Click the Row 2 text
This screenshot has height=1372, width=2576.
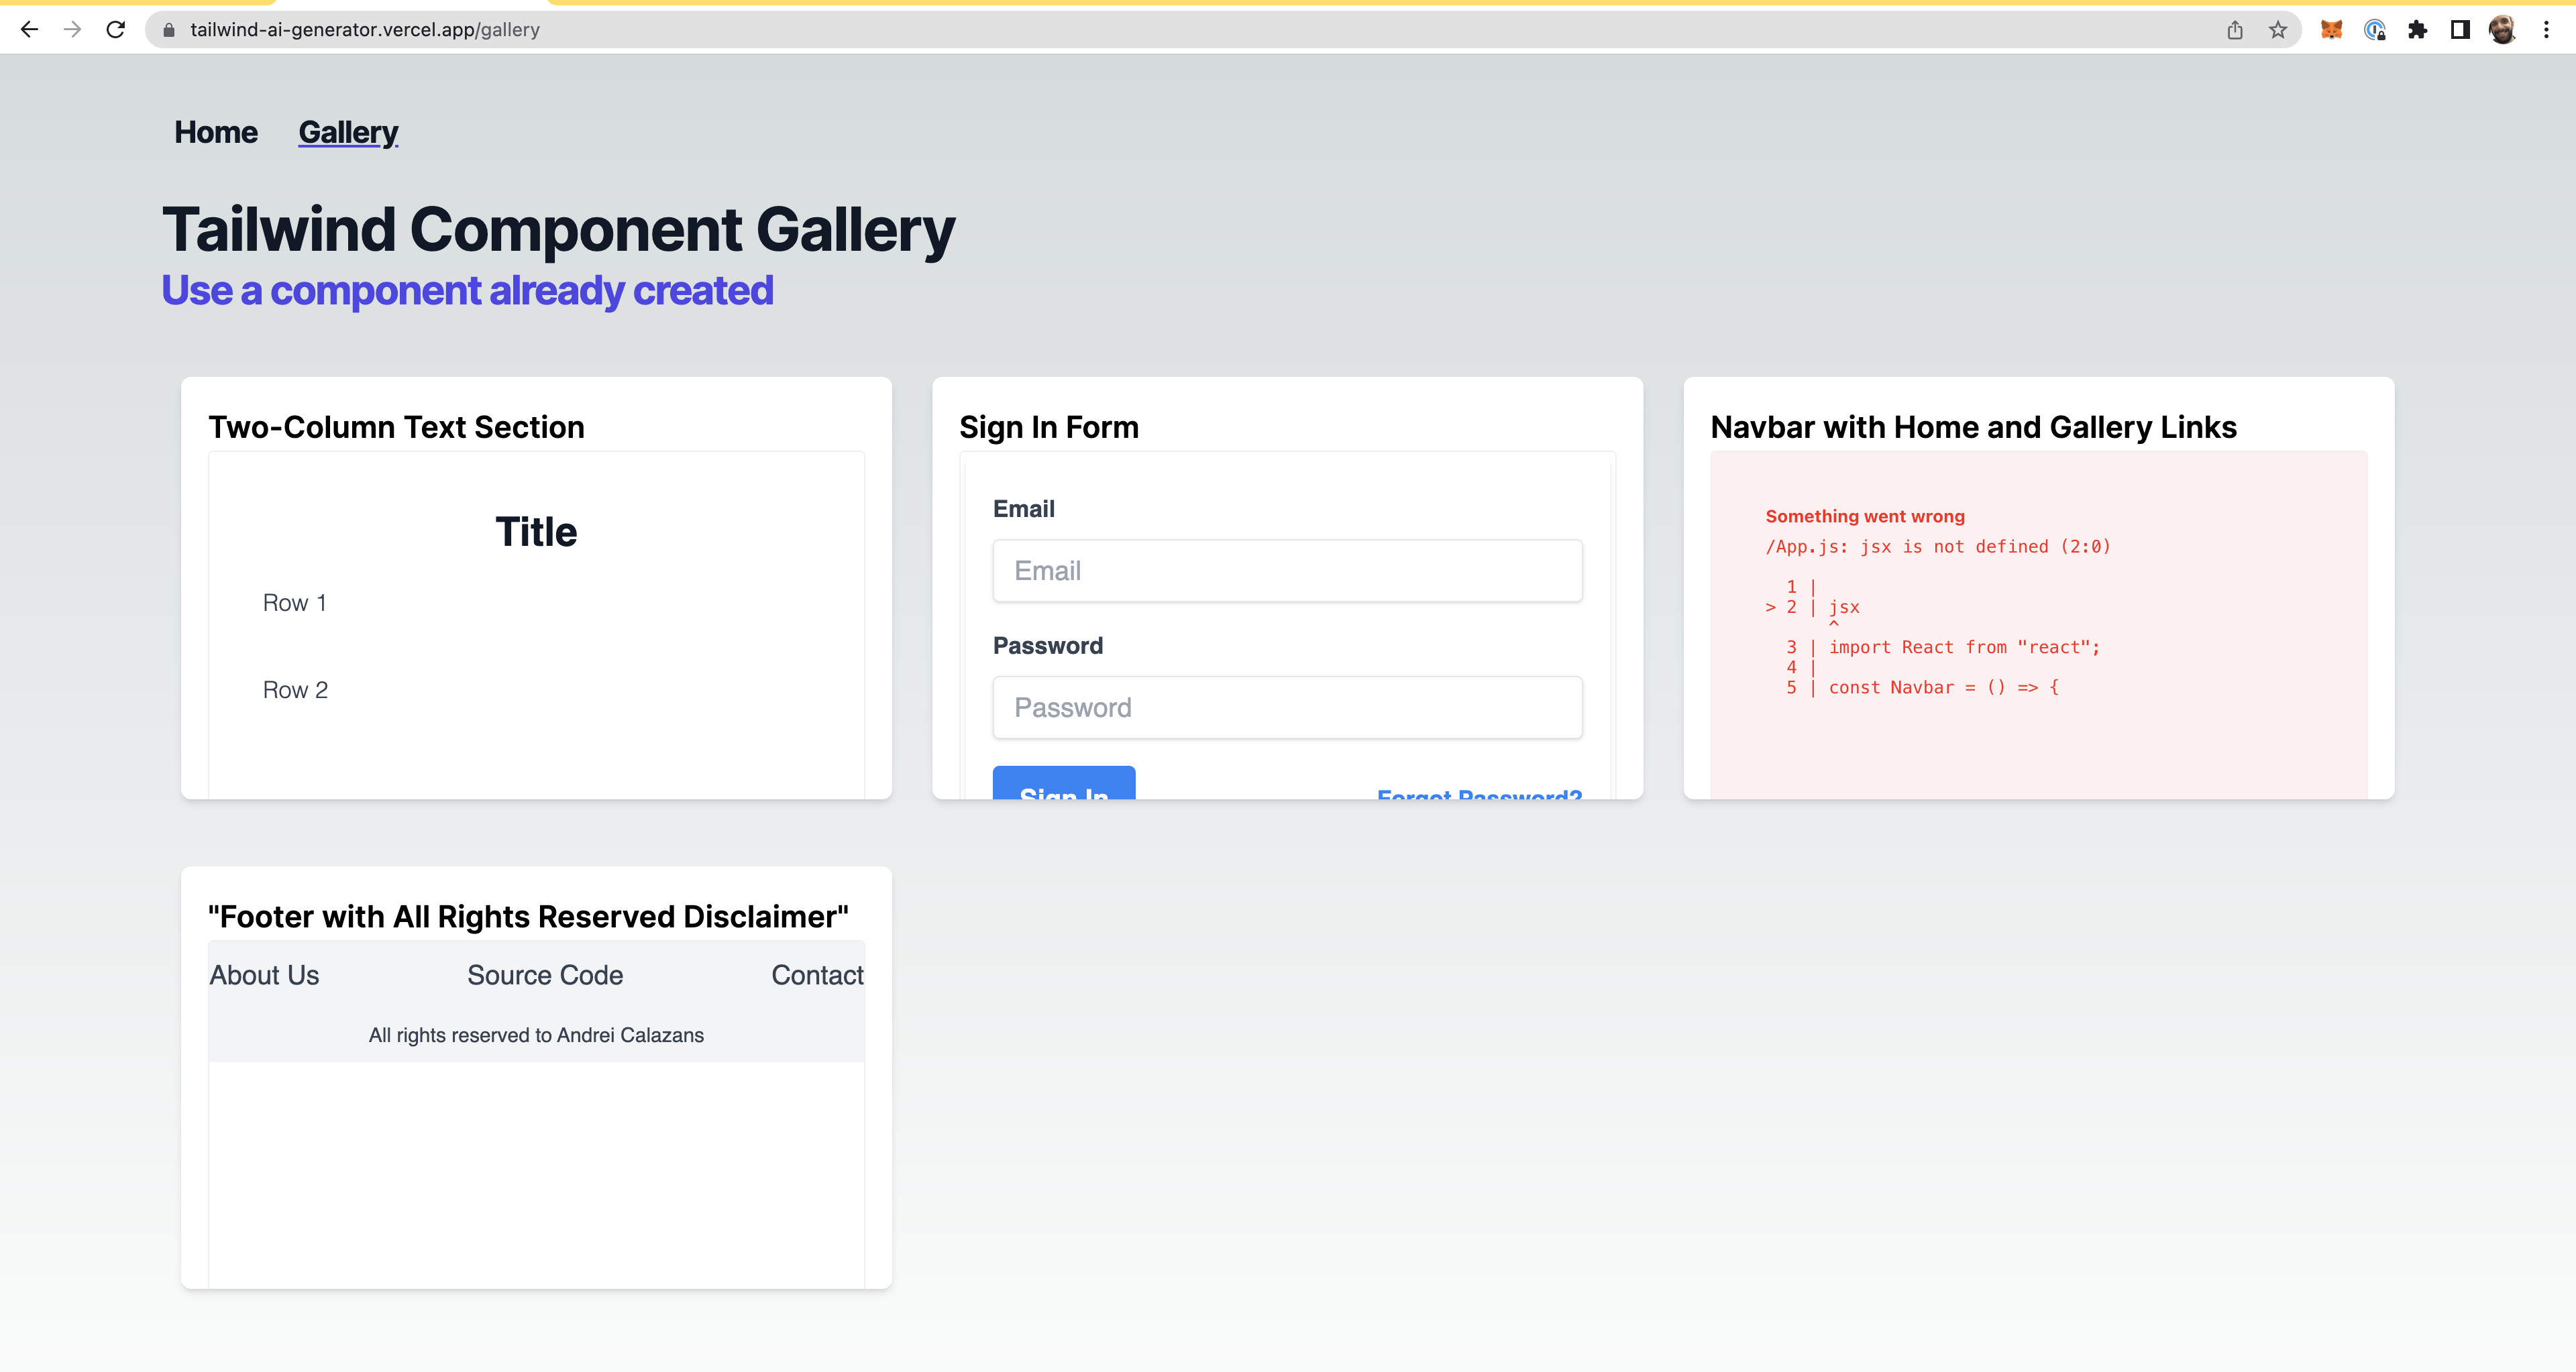pos(295,689)
